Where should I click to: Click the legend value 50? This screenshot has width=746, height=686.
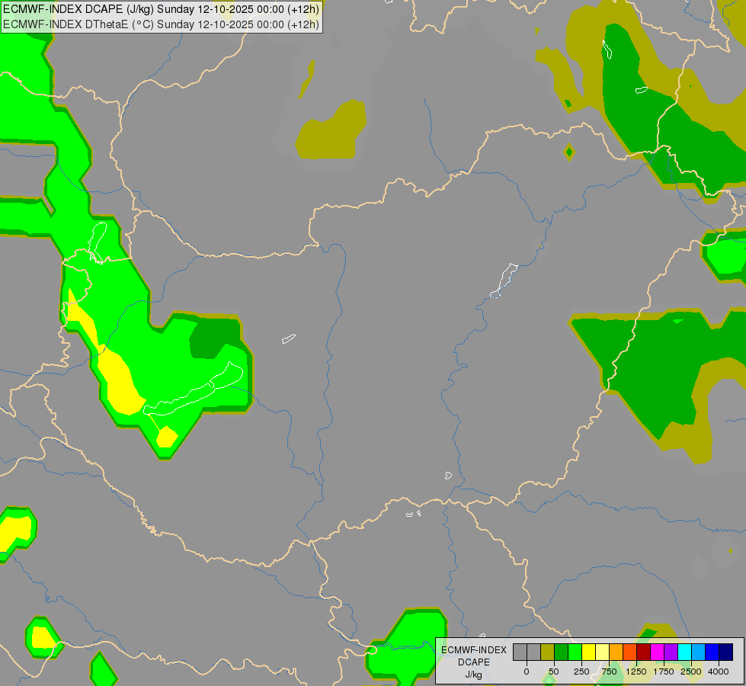point(554,672)
